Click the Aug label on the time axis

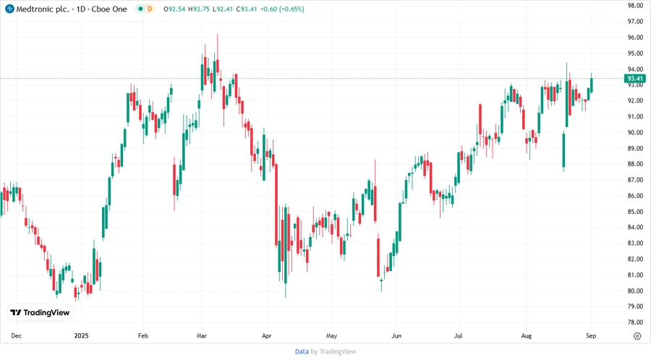tap(526, 336)
